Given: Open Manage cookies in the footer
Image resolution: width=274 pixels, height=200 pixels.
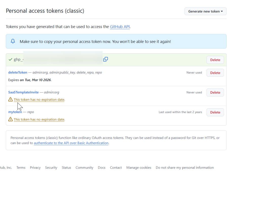Looking at the screenshot, I should coord(139,168).
